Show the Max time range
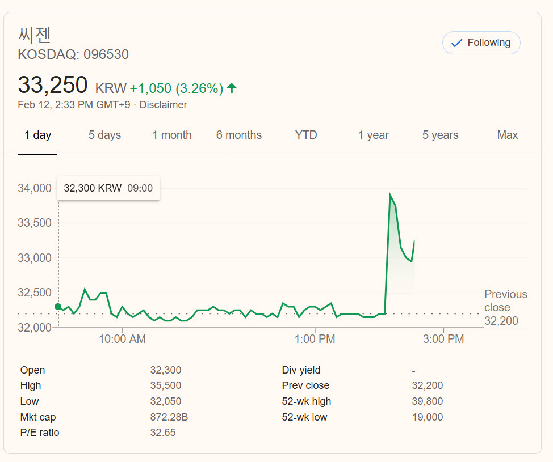Viewport: 553px width, 462px height. click(x=507, y=135)
